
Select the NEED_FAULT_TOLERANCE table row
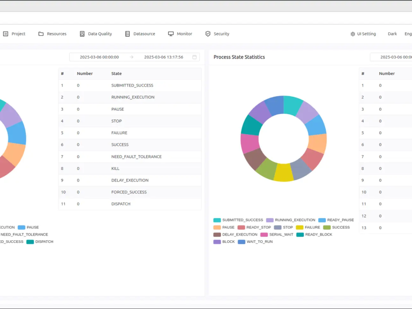pos(136,157)
